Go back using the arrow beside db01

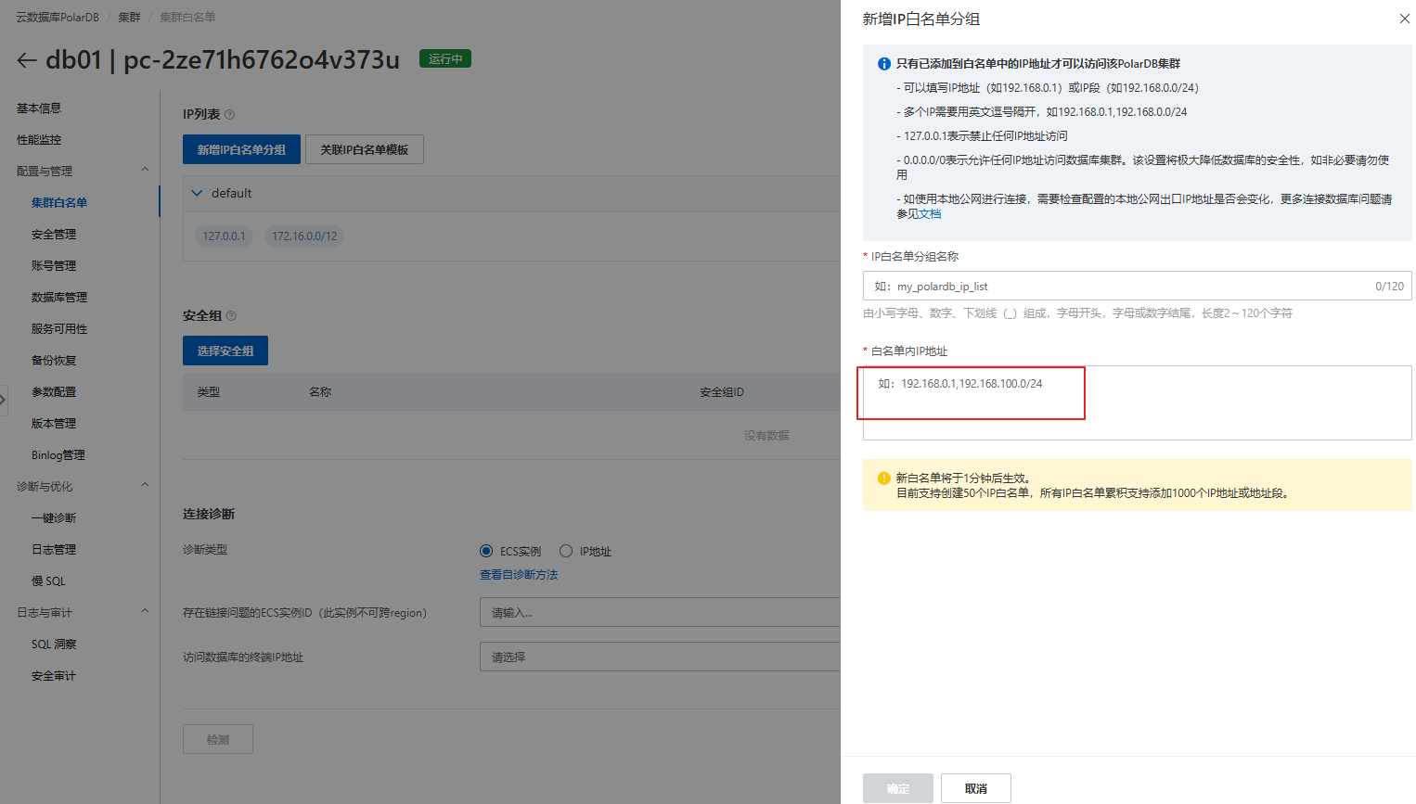click(x=26, y=60)
